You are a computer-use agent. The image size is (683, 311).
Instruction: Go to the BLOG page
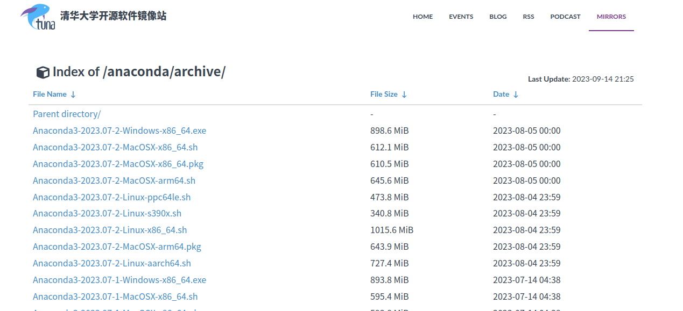(498, 17)
